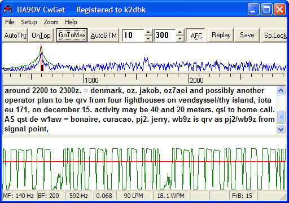The image size is (289, 203).
Task: Open the Setup menu
Action: click(x=29, y=22)
